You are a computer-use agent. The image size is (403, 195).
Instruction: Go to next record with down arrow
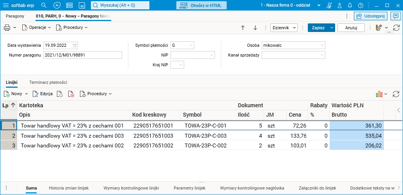click(x=255, y=28)
